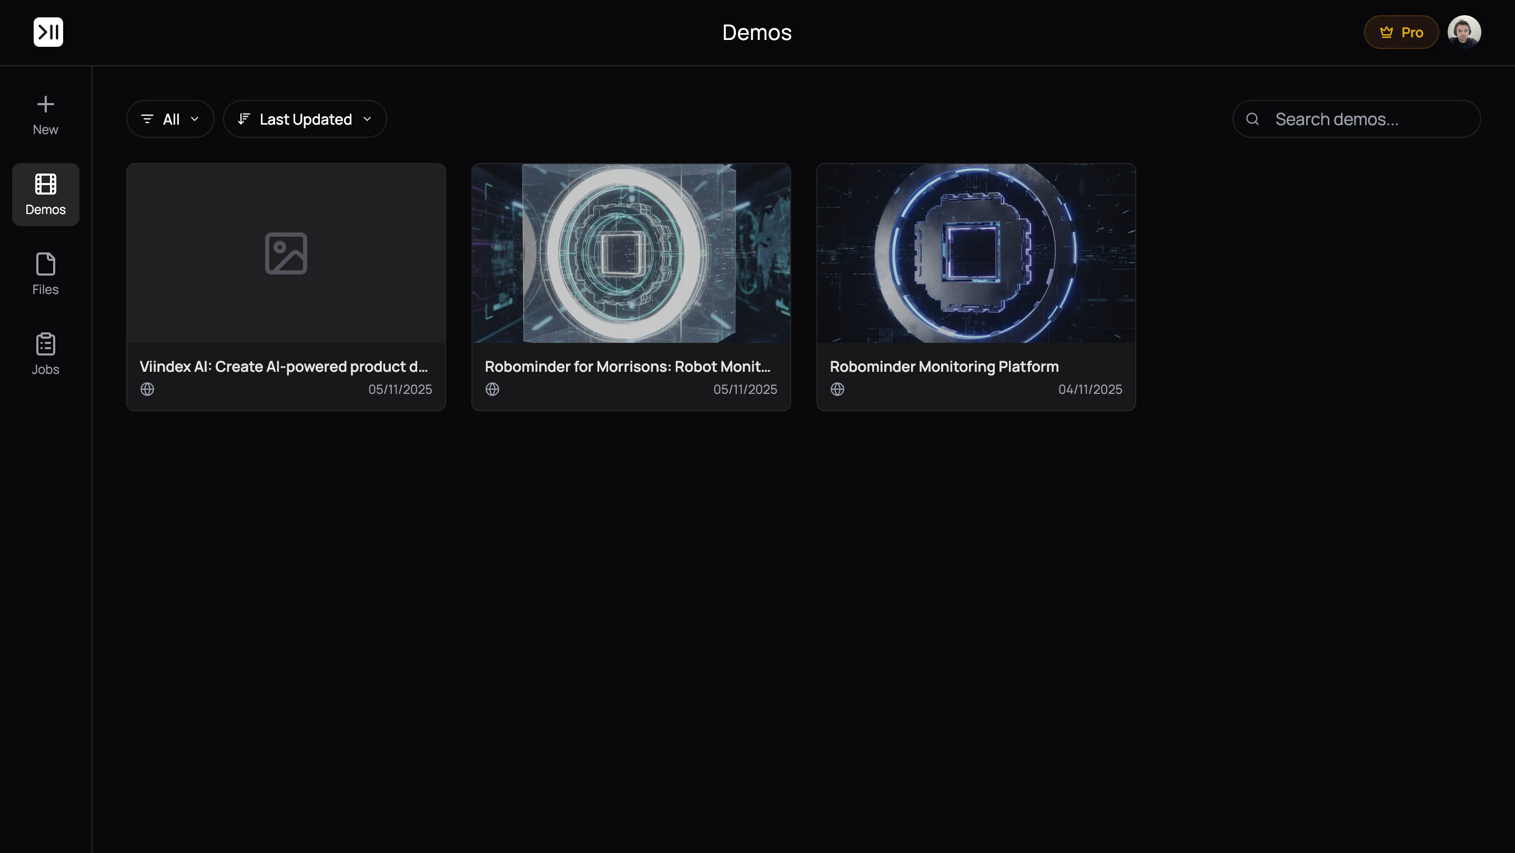The height and width of the screenshot is (853, 1515).
Task: Click the search magnifier icon
Action: click(1253, 119)
